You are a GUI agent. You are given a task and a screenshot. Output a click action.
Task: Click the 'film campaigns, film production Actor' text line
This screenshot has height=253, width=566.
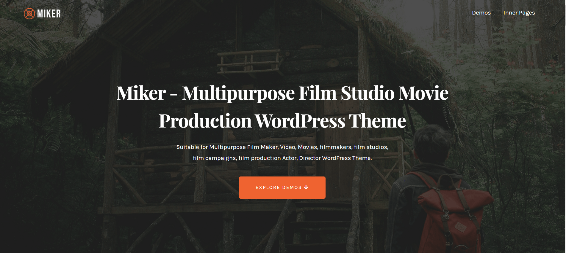[x=282, y=158]
